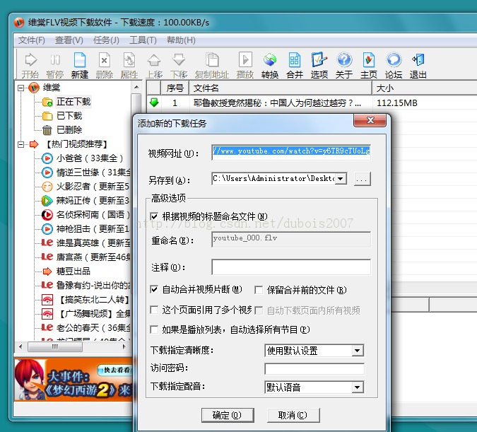Click the 视频网址 URL input field
Viewport: 477px width, 432px height.
[x=291, y=152]
